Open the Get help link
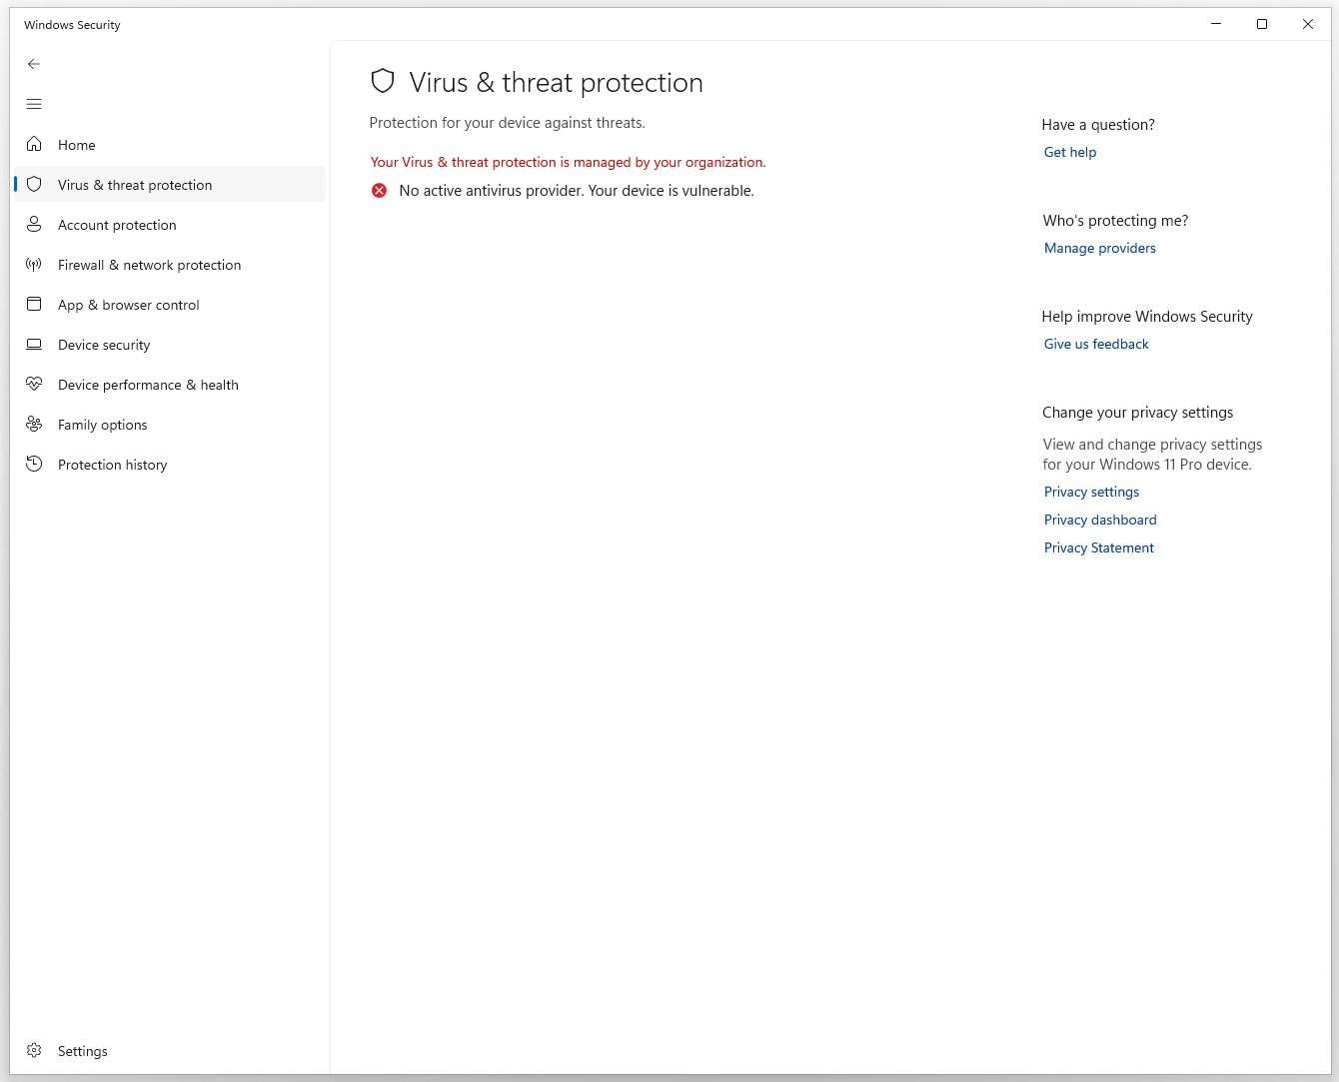The width and height of the screenshot is (1339, 1082). pos(1069,152)
